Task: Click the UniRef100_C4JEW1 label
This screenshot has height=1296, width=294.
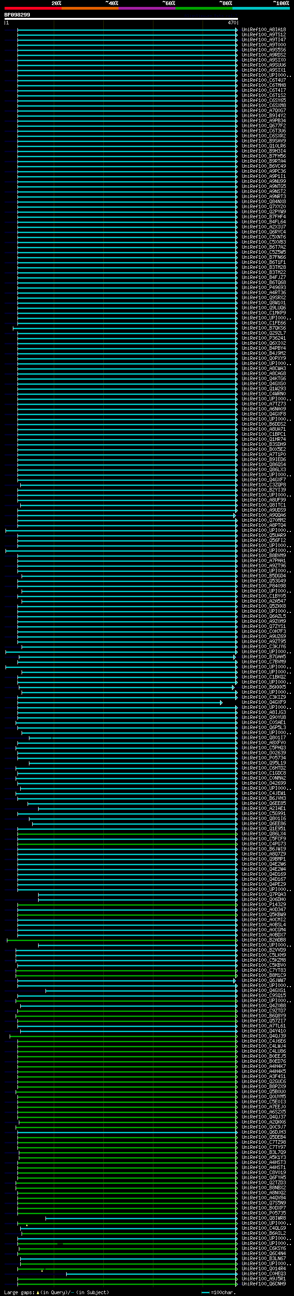Action: coord(264,794)
